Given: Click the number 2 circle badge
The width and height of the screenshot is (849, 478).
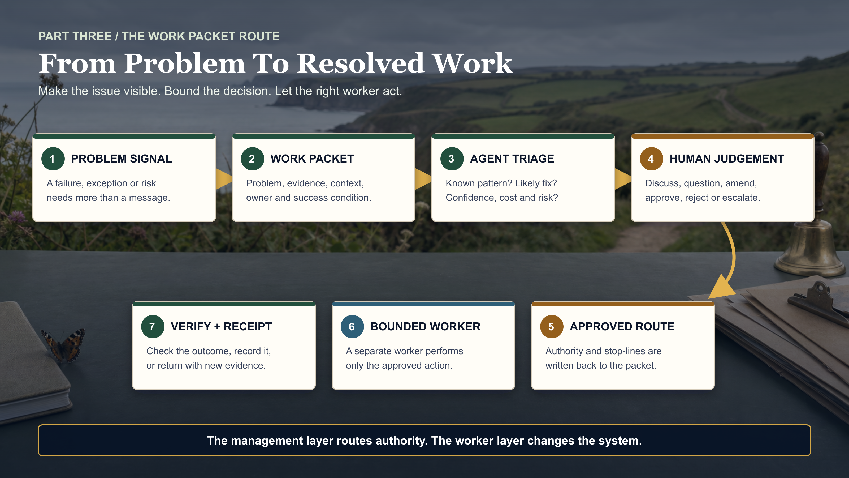Looking at the screenshot, I should 252,159.
